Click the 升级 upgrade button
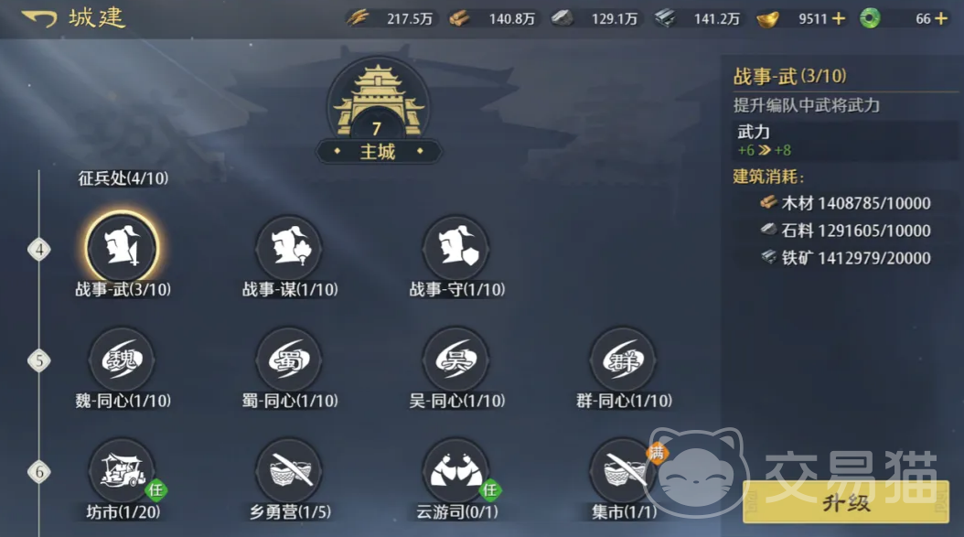 (846, 502)
